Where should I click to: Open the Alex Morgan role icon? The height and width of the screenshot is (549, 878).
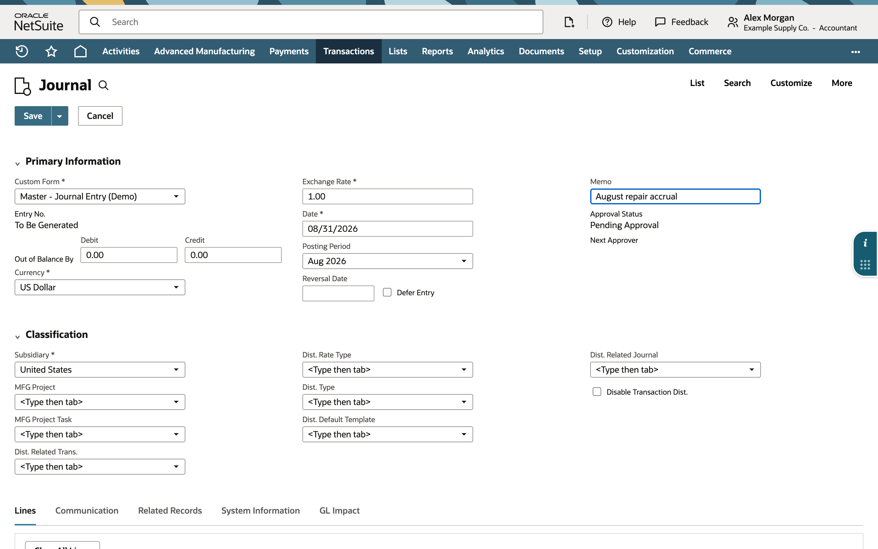click(x=733, y=22)
